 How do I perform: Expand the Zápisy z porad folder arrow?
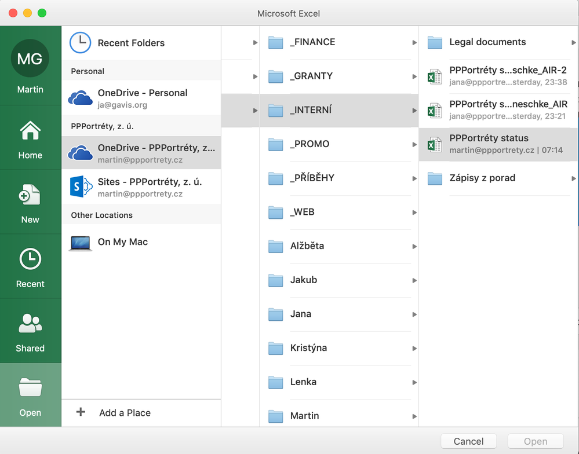coord(574,178)
